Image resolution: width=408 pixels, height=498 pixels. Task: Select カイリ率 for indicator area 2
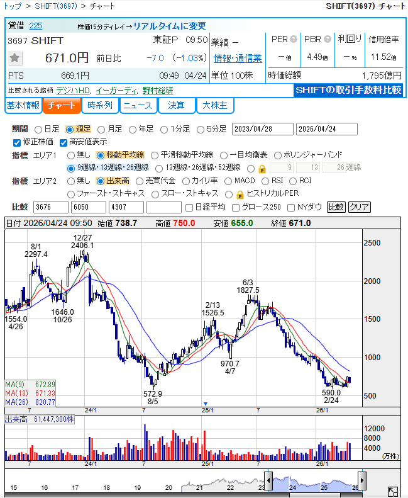[x=186, y=181]
